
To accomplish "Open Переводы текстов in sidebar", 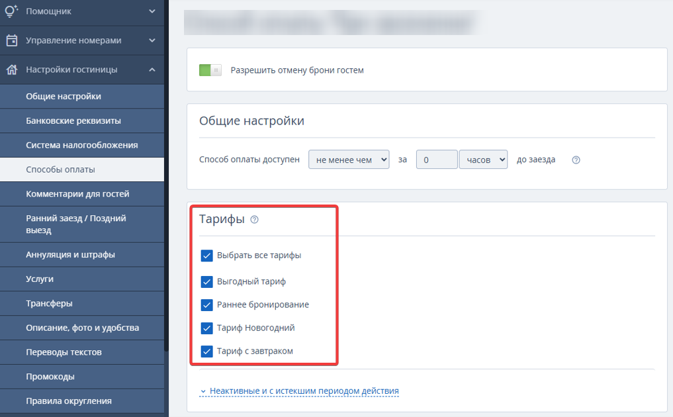I will pos(82,352).
